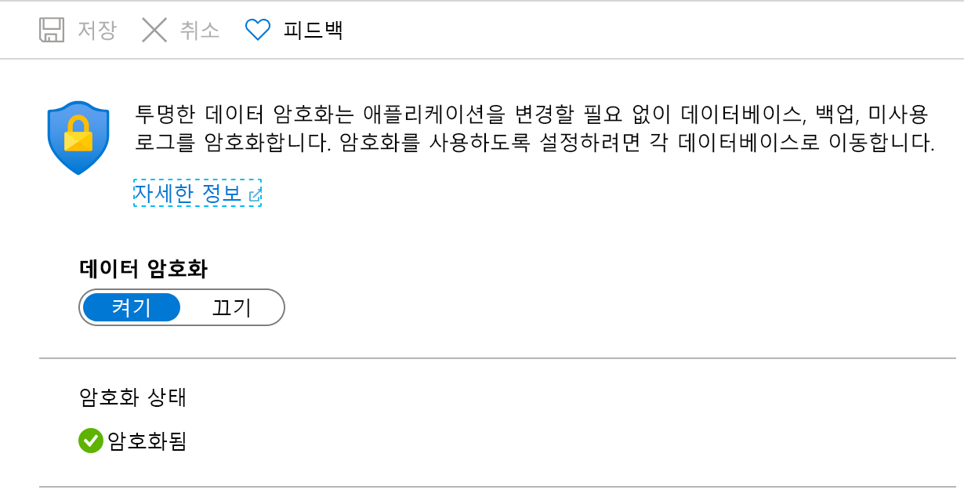This screenshot has width=964, height=497.
Task: Click the 암호화 상태 section heading
Action: coord(134,397)
